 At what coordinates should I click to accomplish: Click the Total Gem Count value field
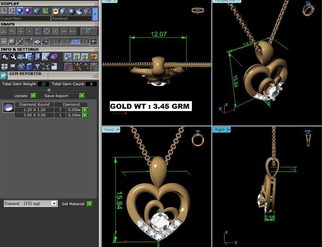coord(91,84)
